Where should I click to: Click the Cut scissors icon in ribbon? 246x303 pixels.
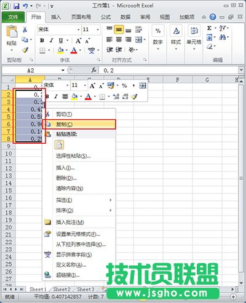[25, 30]
